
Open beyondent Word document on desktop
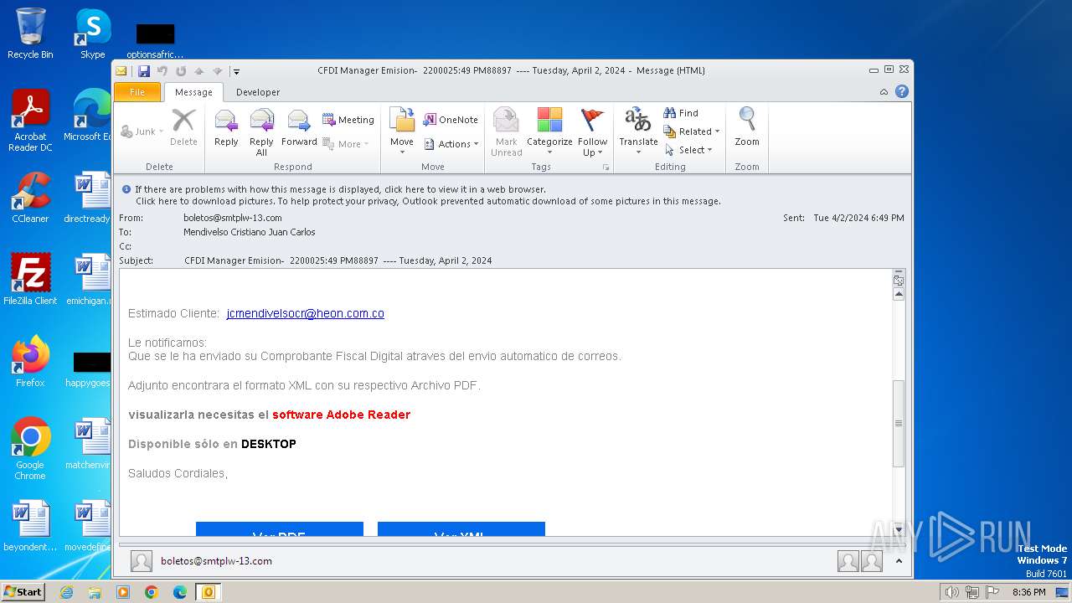click(x=30, y=526)
